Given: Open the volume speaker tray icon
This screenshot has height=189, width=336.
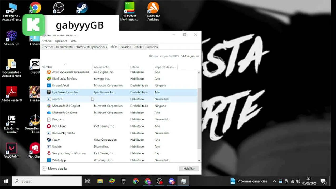Looking at the screenshot, I should [298, 181].
